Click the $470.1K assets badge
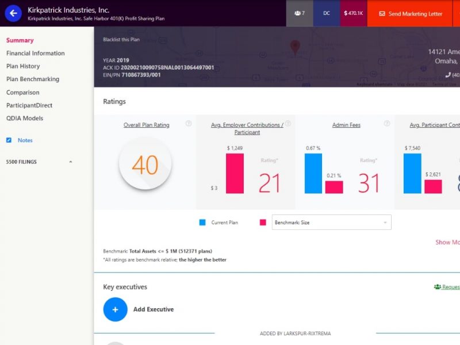The height and width of the screenshot is (345, 460). (353, 13)
